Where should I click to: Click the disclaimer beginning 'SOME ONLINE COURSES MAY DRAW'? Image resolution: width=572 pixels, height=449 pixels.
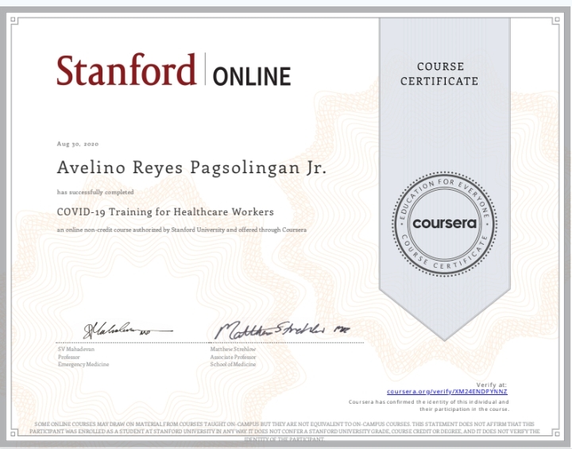pyautogui.click(x=284, y=432)
